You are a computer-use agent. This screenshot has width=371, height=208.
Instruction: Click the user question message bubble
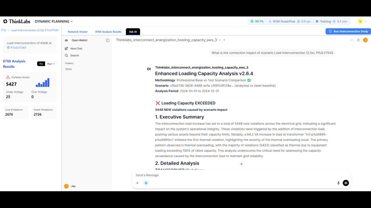[272, 53]
